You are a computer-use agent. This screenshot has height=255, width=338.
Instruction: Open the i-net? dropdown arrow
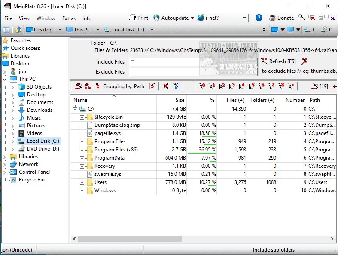(244, 18)
